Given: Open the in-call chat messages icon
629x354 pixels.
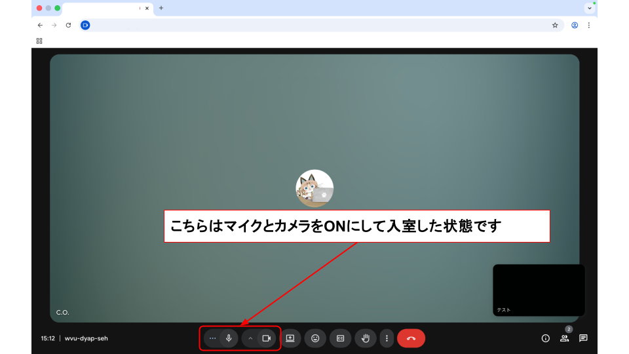Looking at the screenshot, I should (583, 338).
